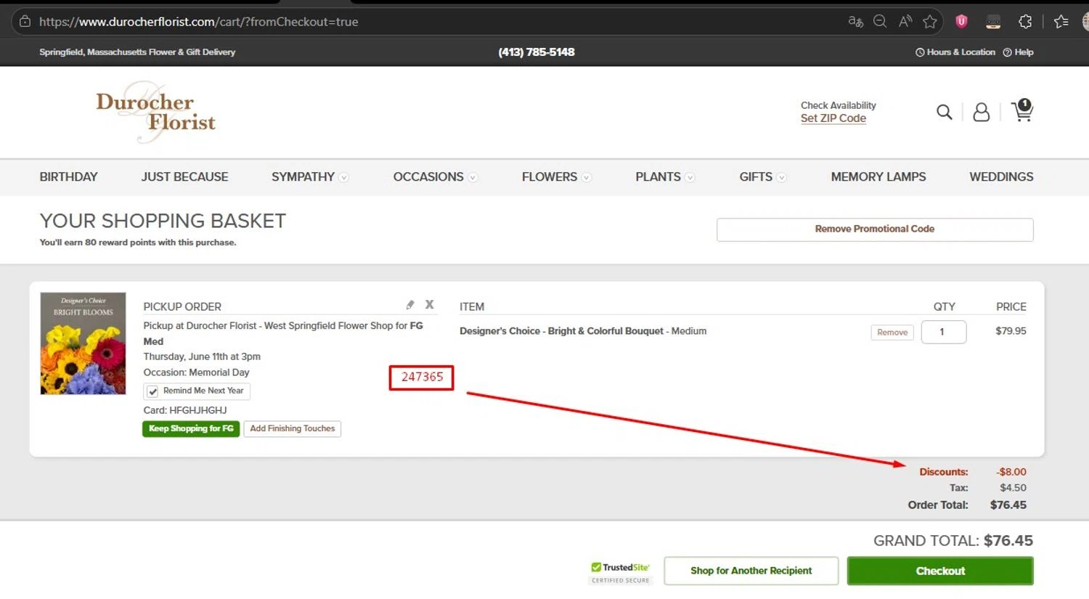The image size is (1089, 599).
Task: Click Designer's Choice - Bright & Colorful Bouquet name
Action: 561,331
